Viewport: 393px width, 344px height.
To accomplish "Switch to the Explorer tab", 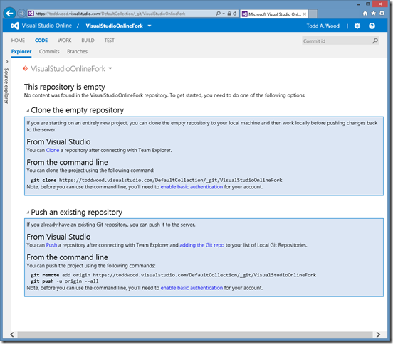I will [21, 52].
